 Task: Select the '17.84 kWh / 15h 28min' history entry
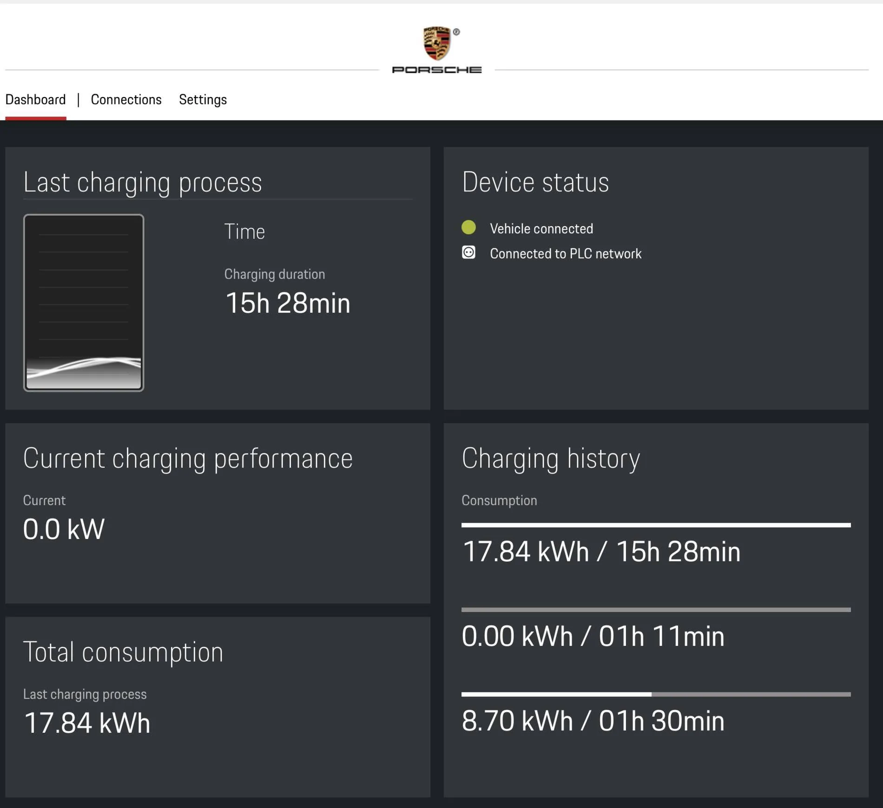tap(601, 552)
